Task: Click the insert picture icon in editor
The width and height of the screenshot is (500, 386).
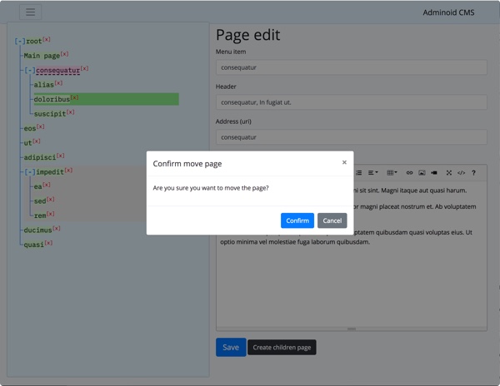Action: click(422, 173)
